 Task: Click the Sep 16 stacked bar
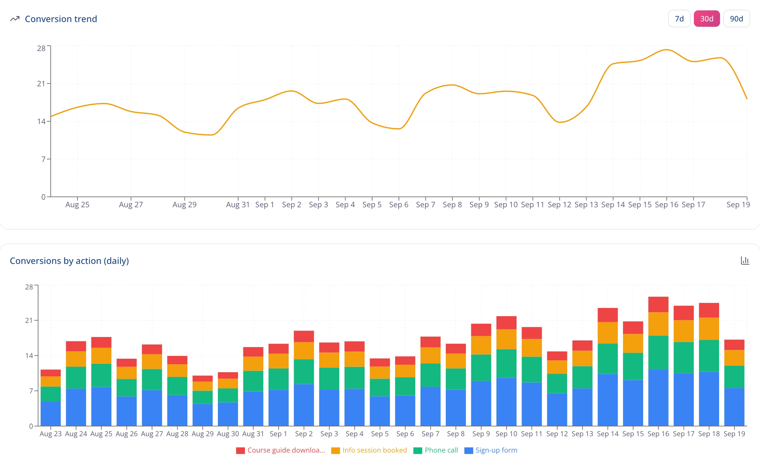click(658, 361)
